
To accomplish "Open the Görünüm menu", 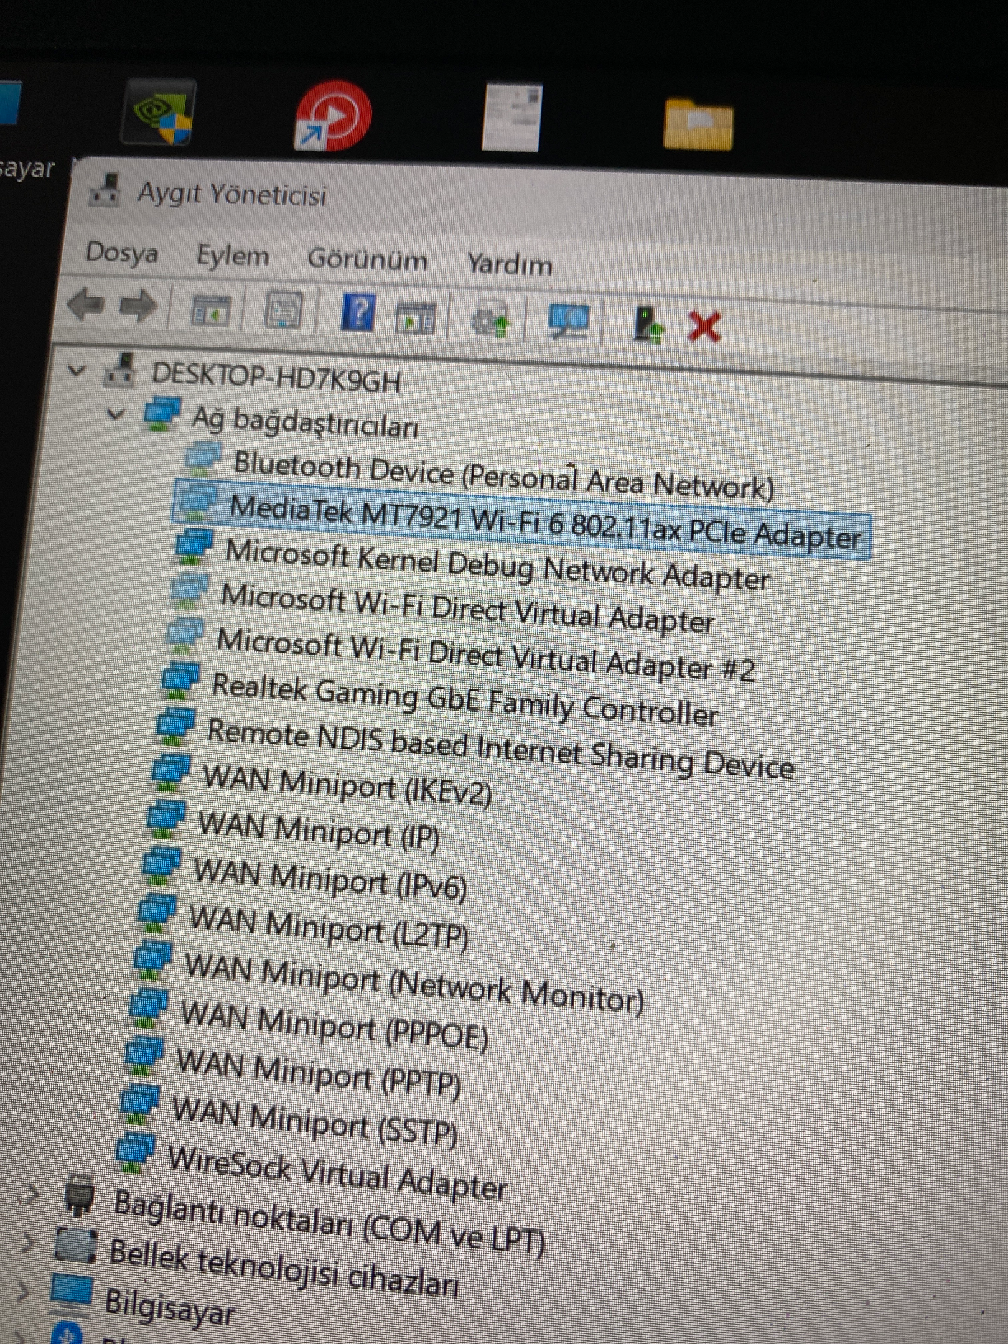I will (x=368, y=259).
